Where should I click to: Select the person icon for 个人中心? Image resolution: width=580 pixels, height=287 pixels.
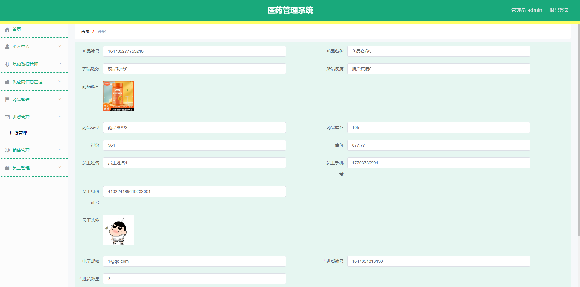(x=7, y=47)
